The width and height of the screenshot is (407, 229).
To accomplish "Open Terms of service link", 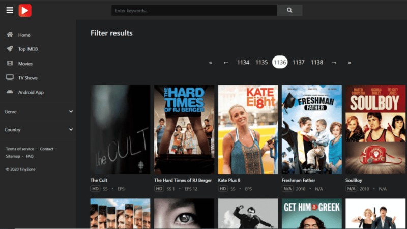I will coord(20,149).
